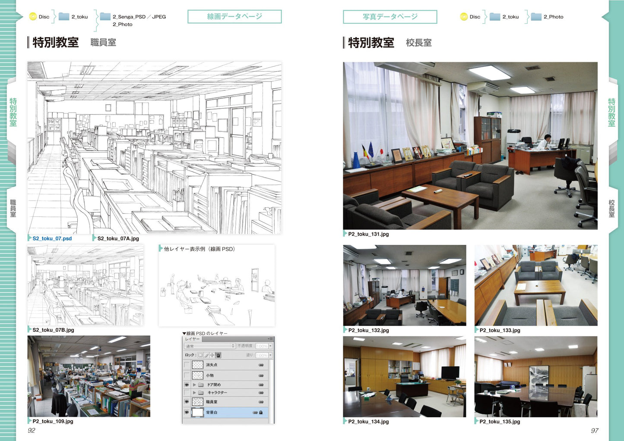
Task: Click the 2_toku folder icon on right page
Action: 494,17
